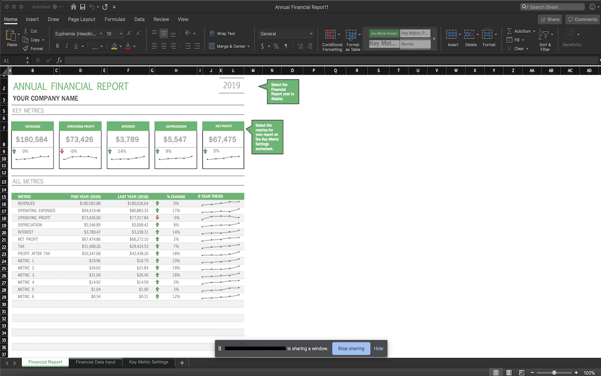Switch to Formulas tab
This screenshot has height=376, width=601.
pos(115,19)
